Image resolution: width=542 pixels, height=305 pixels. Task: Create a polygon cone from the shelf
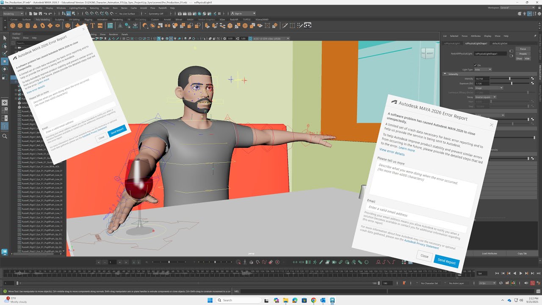pyautogui.click(x=35, y=25)
